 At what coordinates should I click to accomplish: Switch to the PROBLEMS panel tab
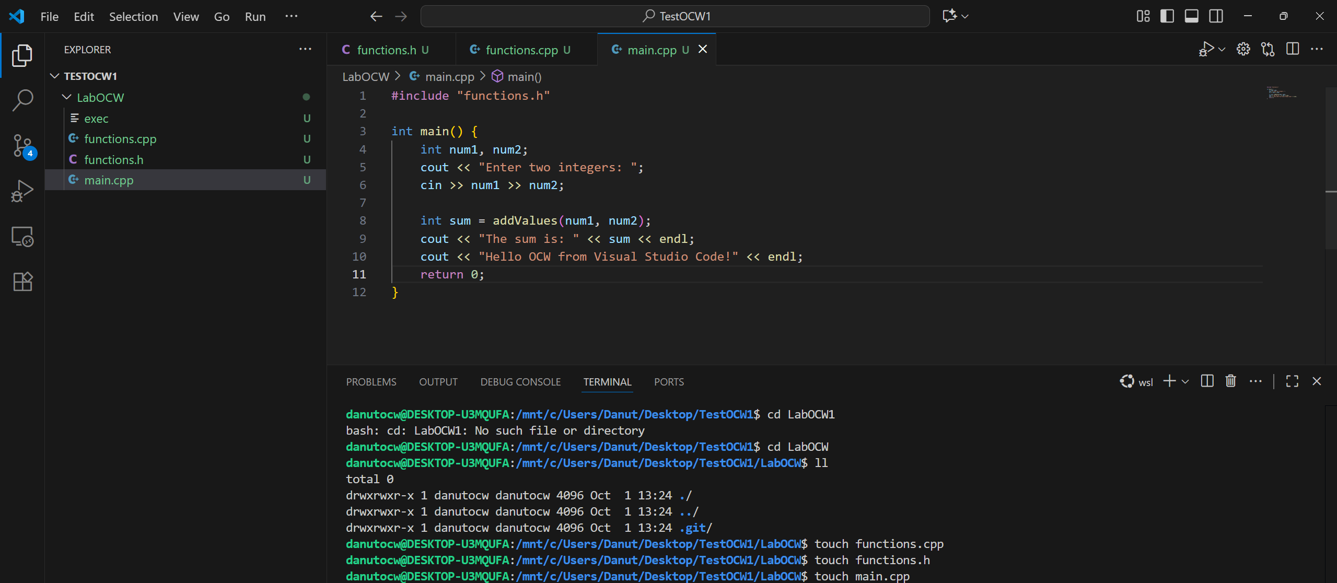pos(371,382)
